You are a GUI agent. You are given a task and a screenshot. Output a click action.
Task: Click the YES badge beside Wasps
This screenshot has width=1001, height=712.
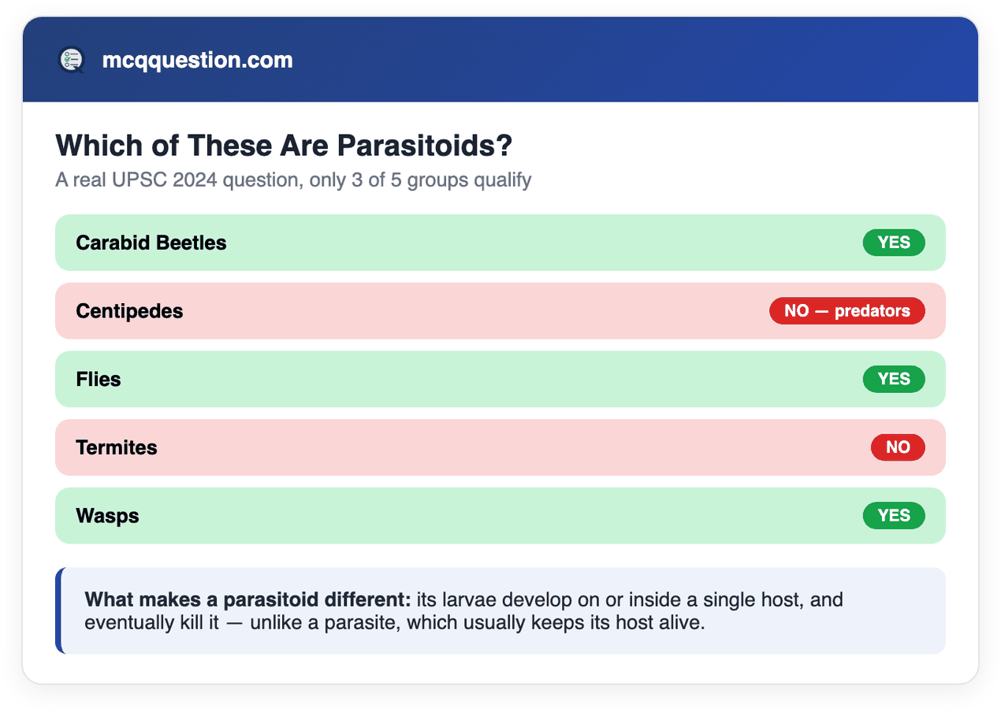pos(894,516)
